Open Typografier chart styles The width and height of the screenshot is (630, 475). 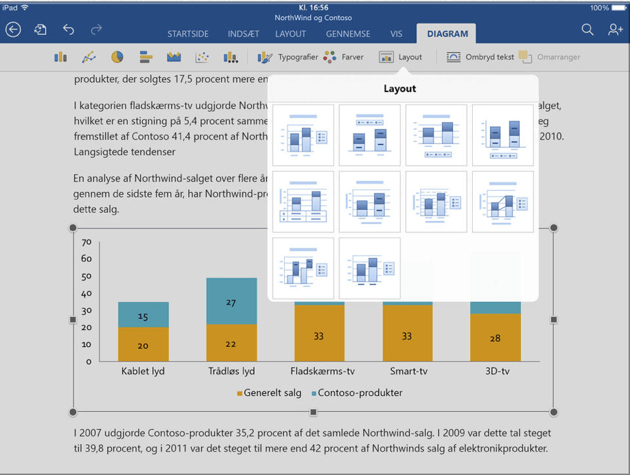(x=288, y=57)
